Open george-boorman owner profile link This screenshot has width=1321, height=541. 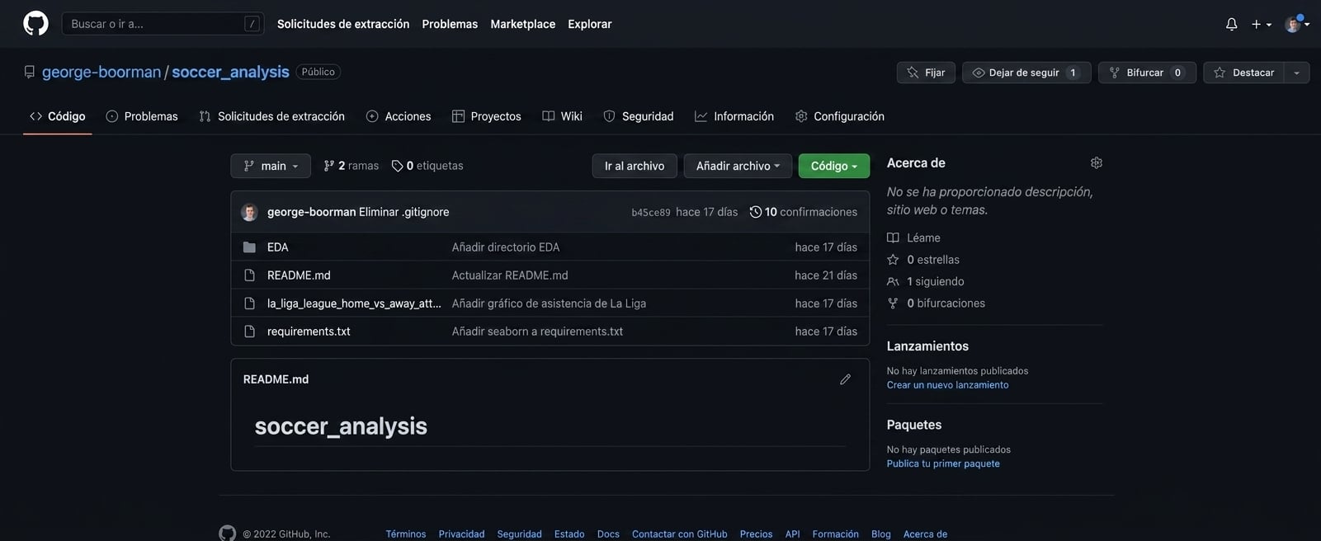101,72
